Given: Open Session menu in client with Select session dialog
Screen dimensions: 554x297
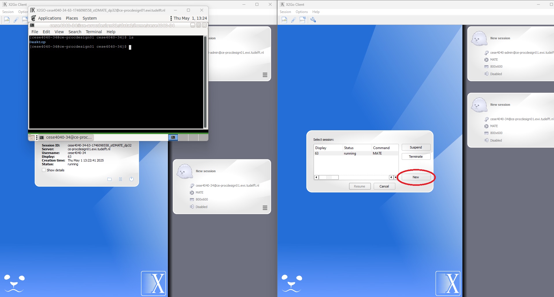Looking at the screenshot, I should [285, 12].
